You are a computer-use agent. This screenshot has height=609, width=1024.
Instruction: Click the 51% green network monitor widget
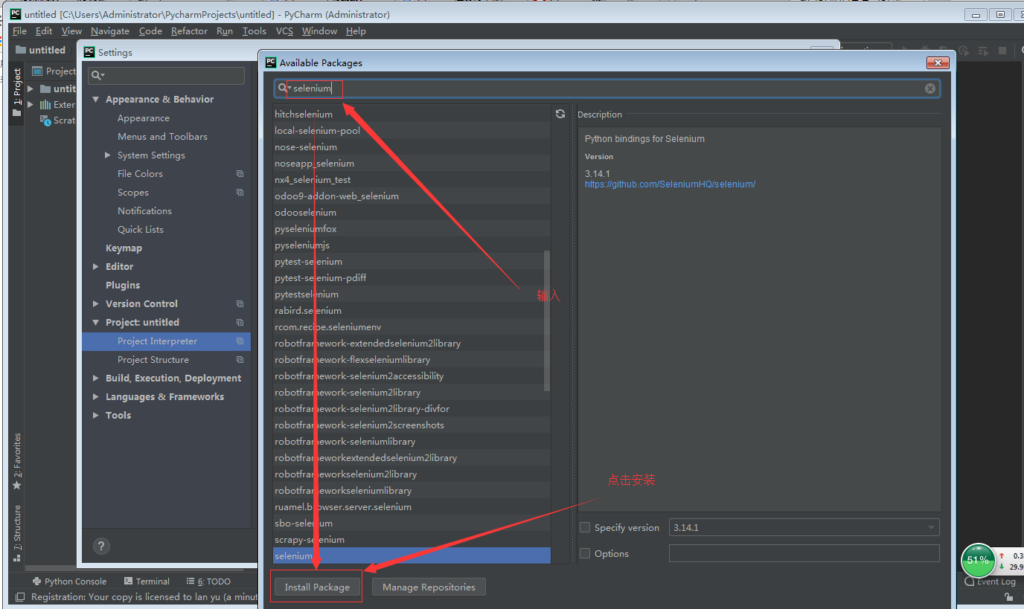[x=978, y=560]
